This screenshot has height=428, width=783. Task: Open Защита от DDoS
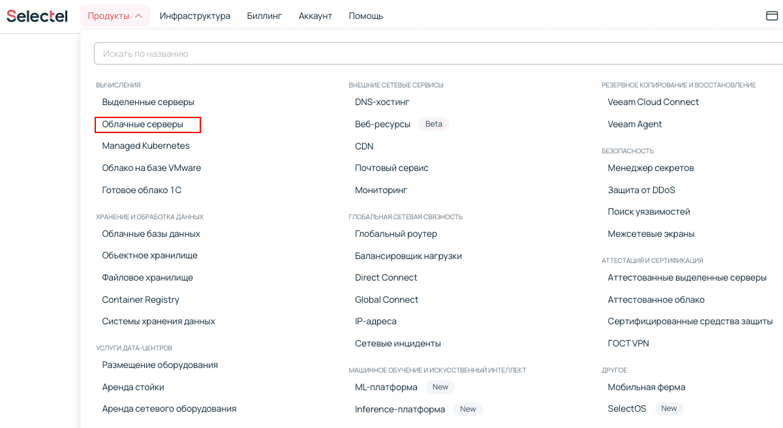pyautogui.click(x=641, y=190)
